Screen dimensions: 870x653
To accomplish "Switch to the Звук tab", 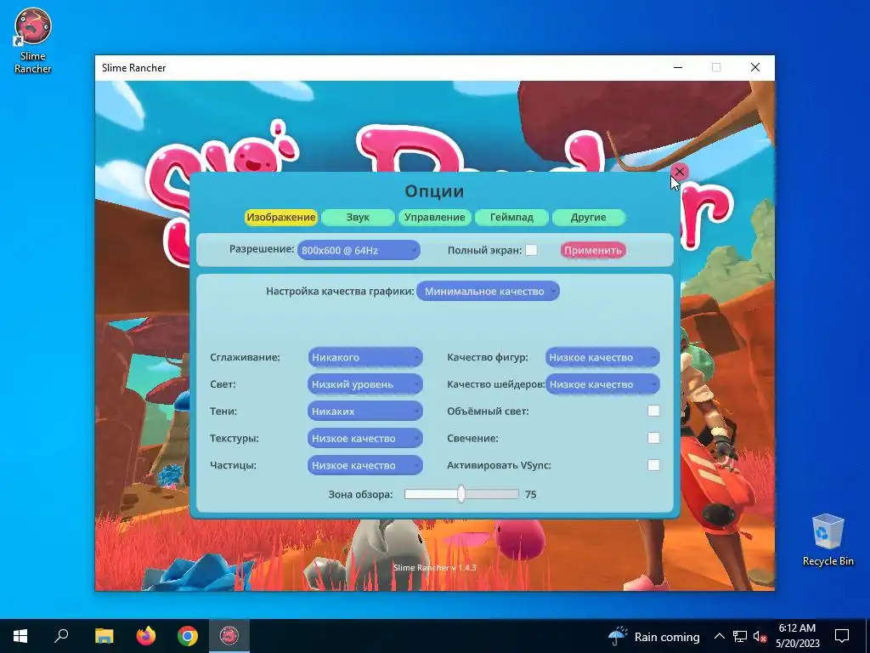I will pyautogui.click(x=358, y=217).
